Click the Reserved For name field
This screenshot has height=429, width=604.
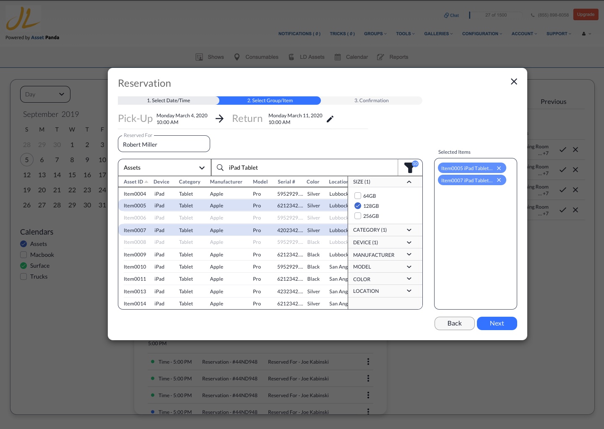[164, 145]
